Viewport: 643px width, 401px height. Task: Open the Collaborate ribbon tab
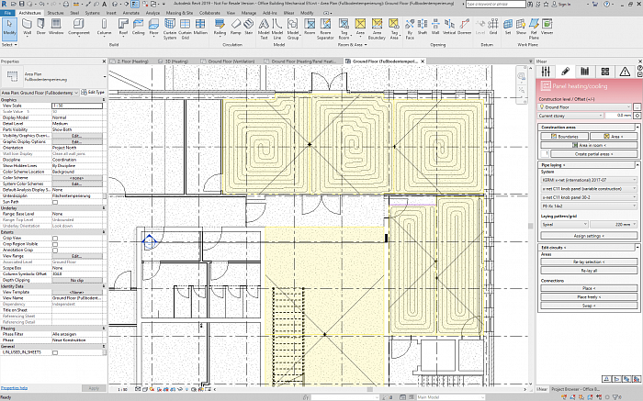pos(209,13)
